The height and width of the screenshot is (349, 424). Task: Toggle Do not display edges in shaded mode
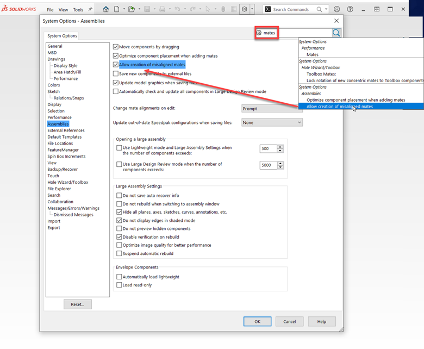click(x=119, y=220)
